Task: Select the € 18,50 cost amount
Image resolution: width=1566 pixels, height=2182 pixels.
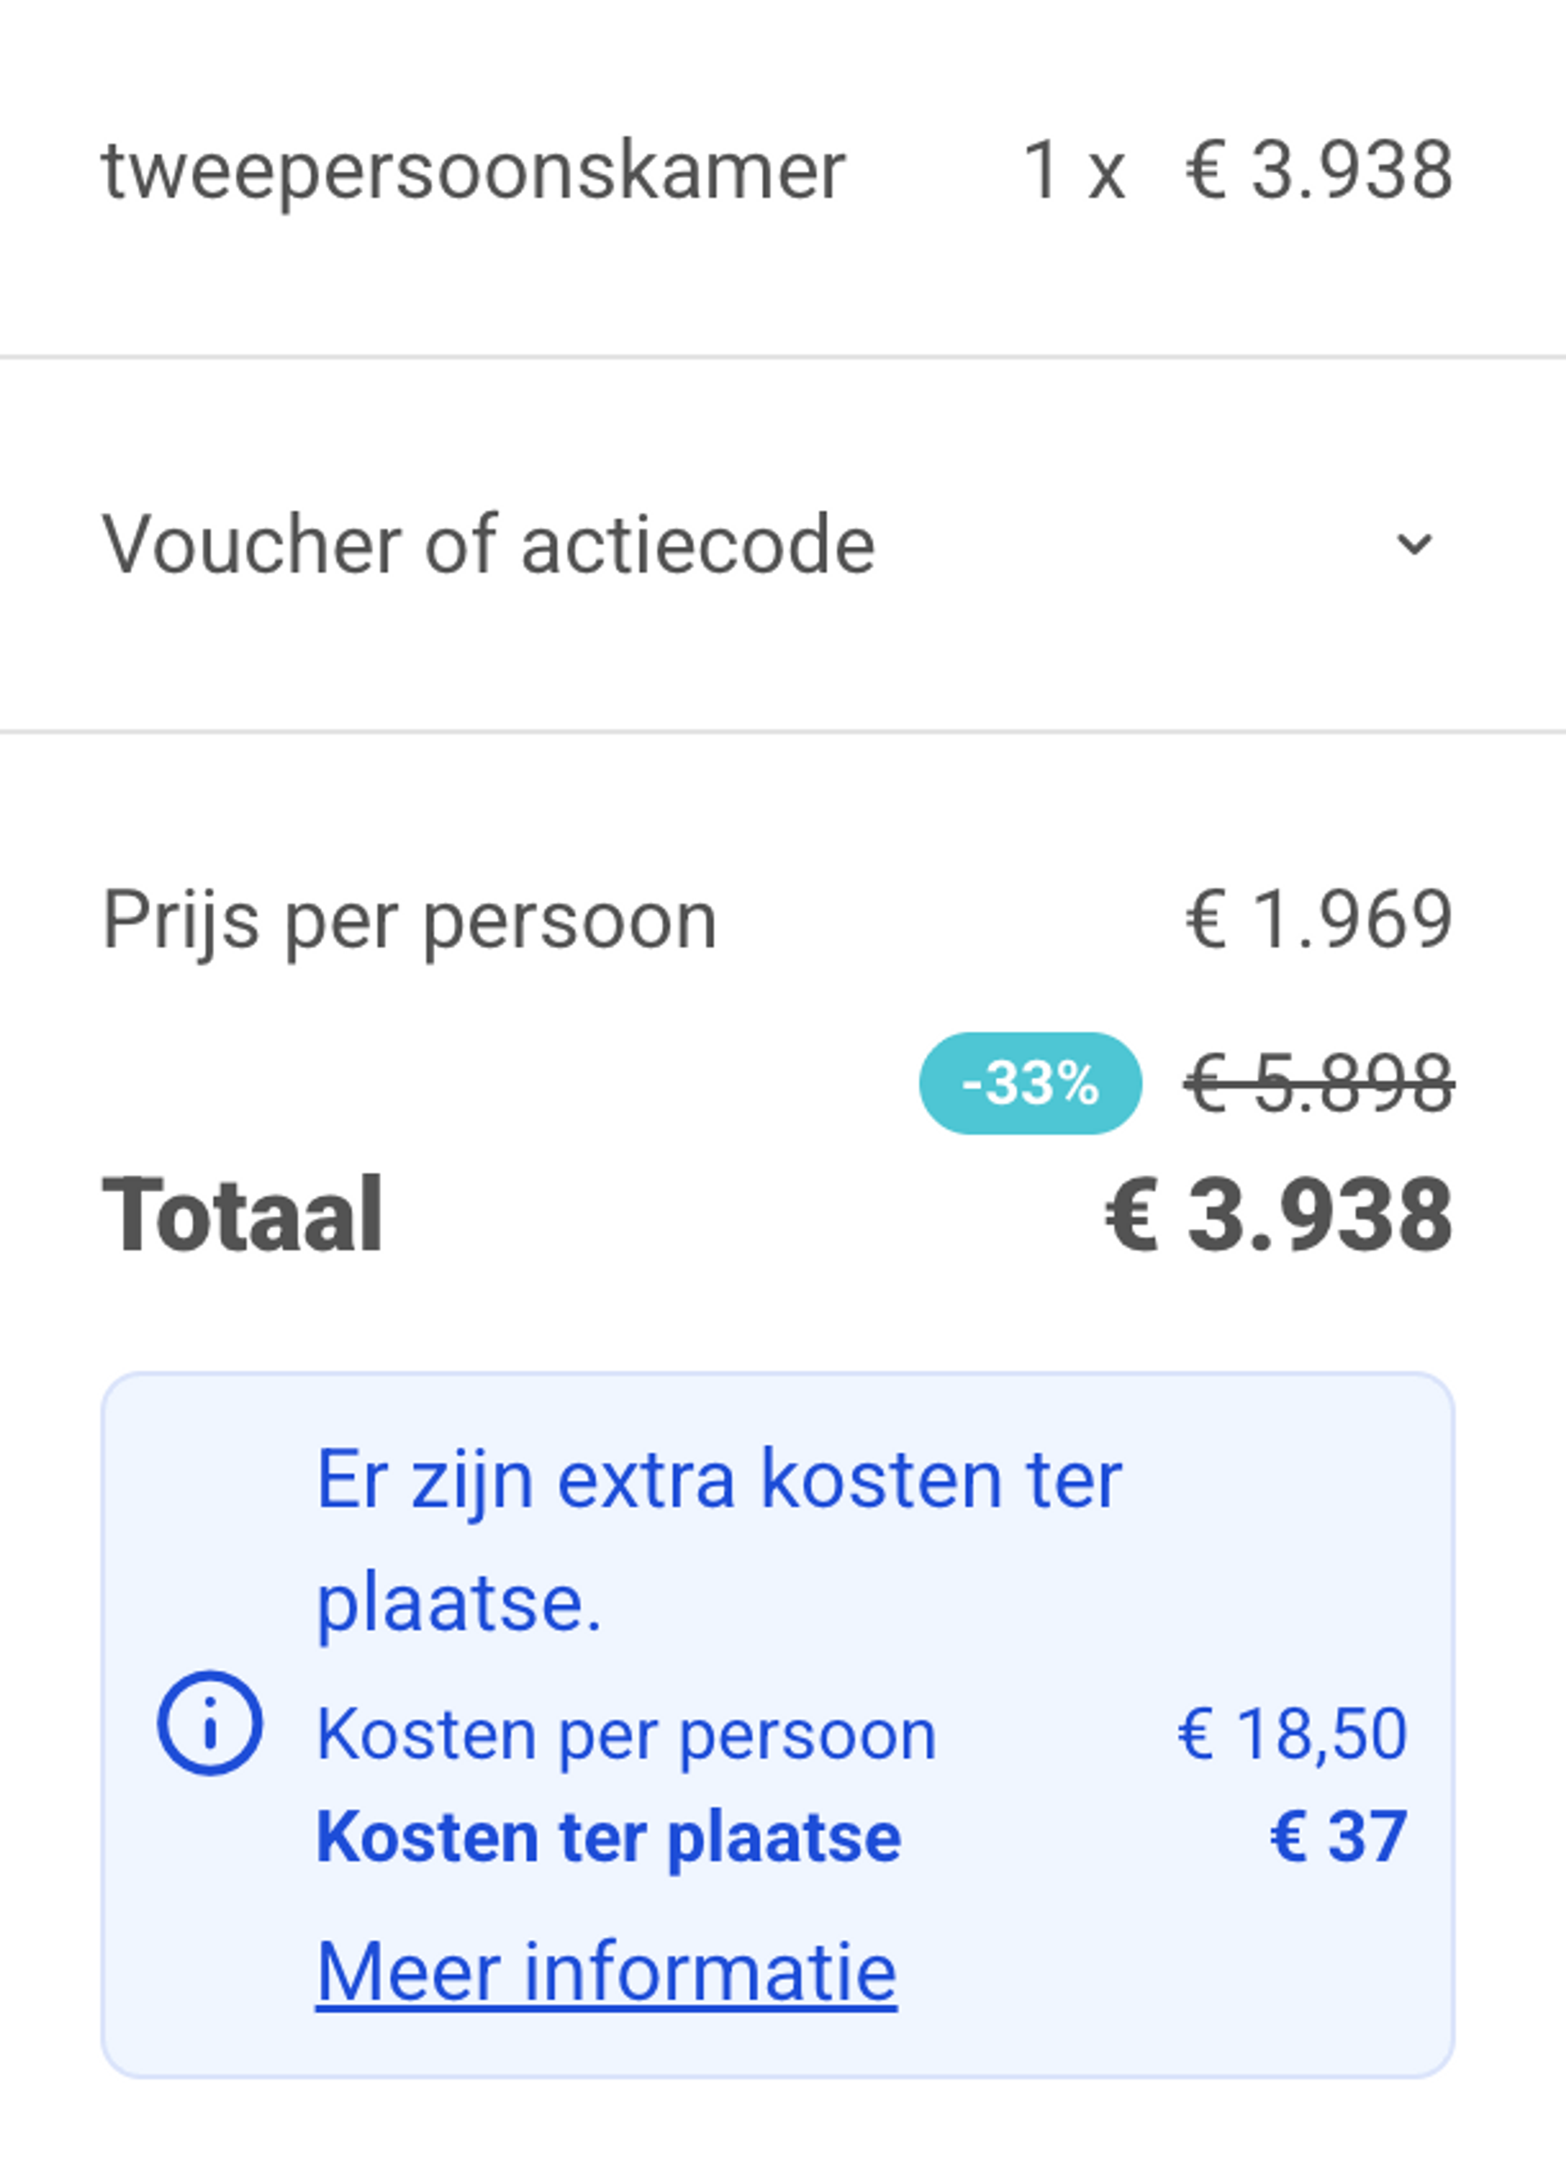Action: coord(1292,1734)
